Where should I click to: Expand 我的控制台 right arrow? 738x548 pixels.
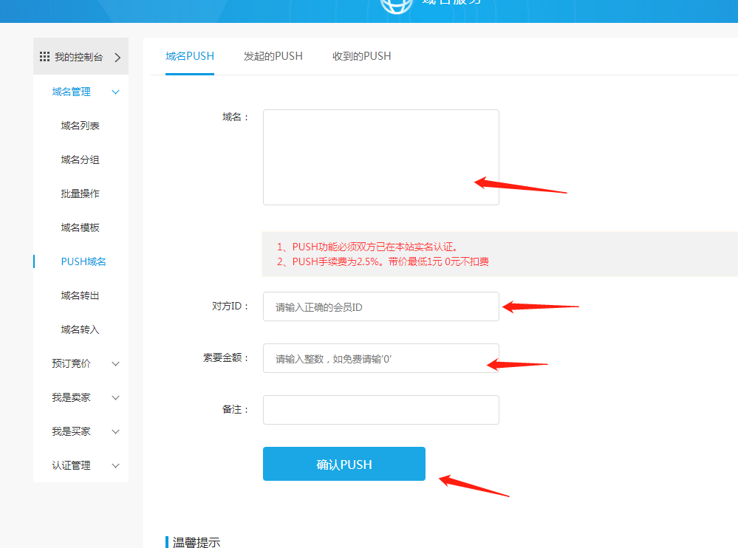(117, 57)
